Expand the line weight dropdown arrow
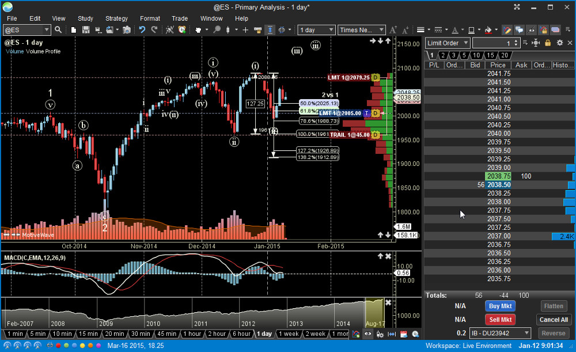This screenshot has height=352, width=576. [x=429, y=30]
